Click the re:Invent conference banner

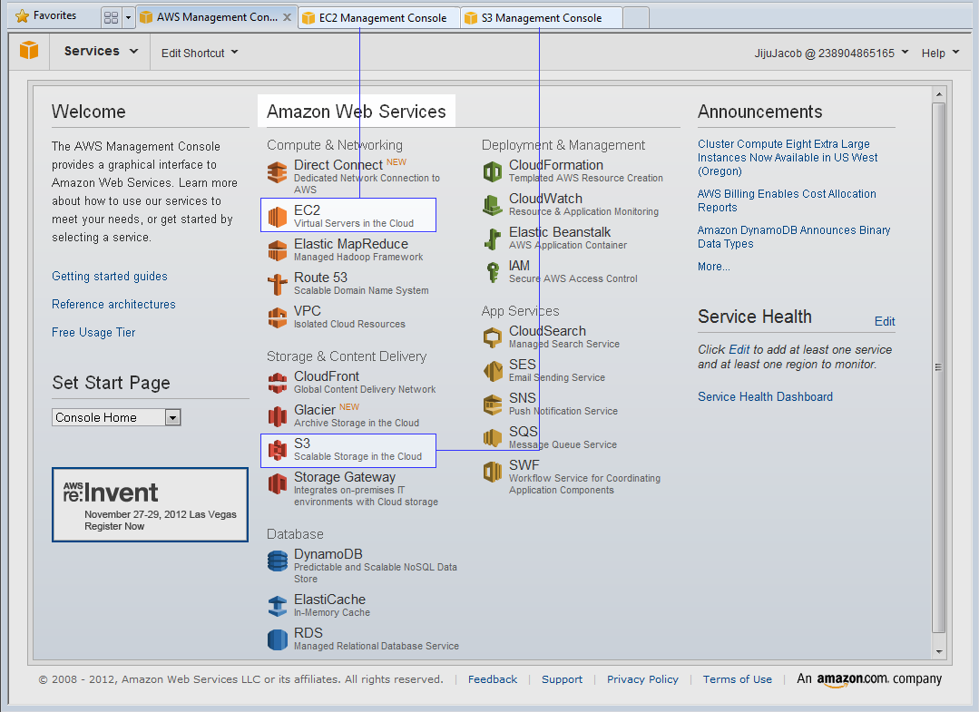point(150,504)
